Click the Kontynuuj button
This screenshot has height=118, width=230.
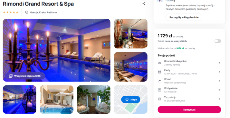tap(189, 110)
